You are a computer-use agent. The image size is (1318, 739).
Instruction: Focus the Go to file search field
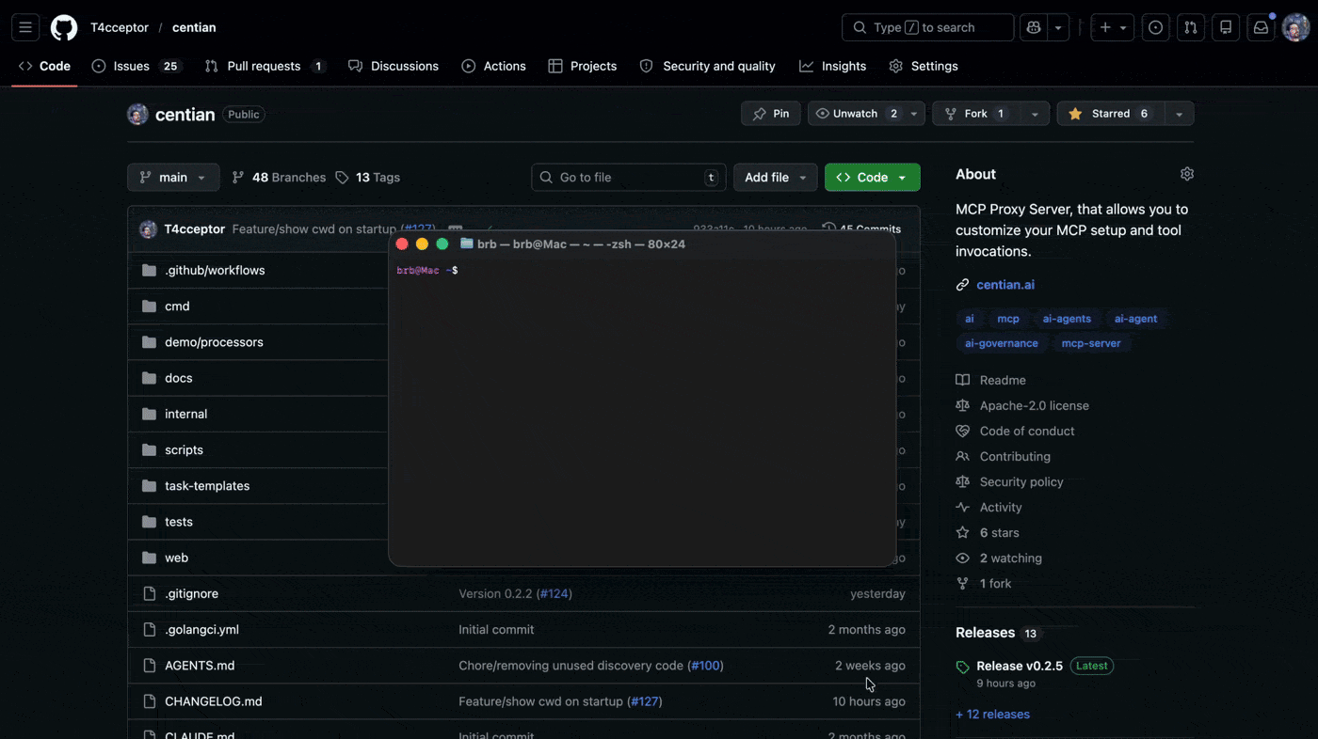(628, 177)
